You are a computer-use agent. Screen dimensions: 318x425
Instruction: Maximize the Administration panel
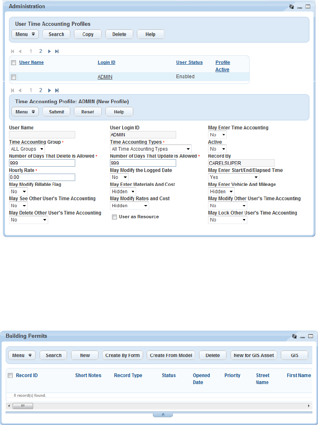[308, 7]
